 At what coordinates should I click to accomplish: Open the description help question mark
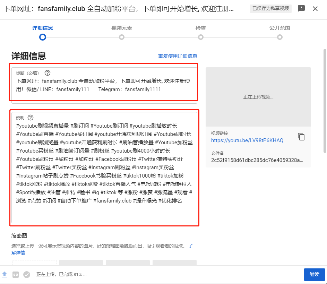(31, 118)
